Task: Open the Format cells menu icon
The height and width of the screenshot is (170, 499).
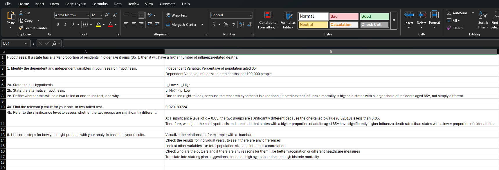Action: tap(435, 15)
